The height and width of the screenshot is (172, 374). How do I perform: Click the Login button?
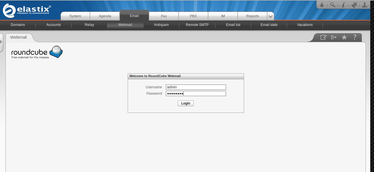coord(186,103)
